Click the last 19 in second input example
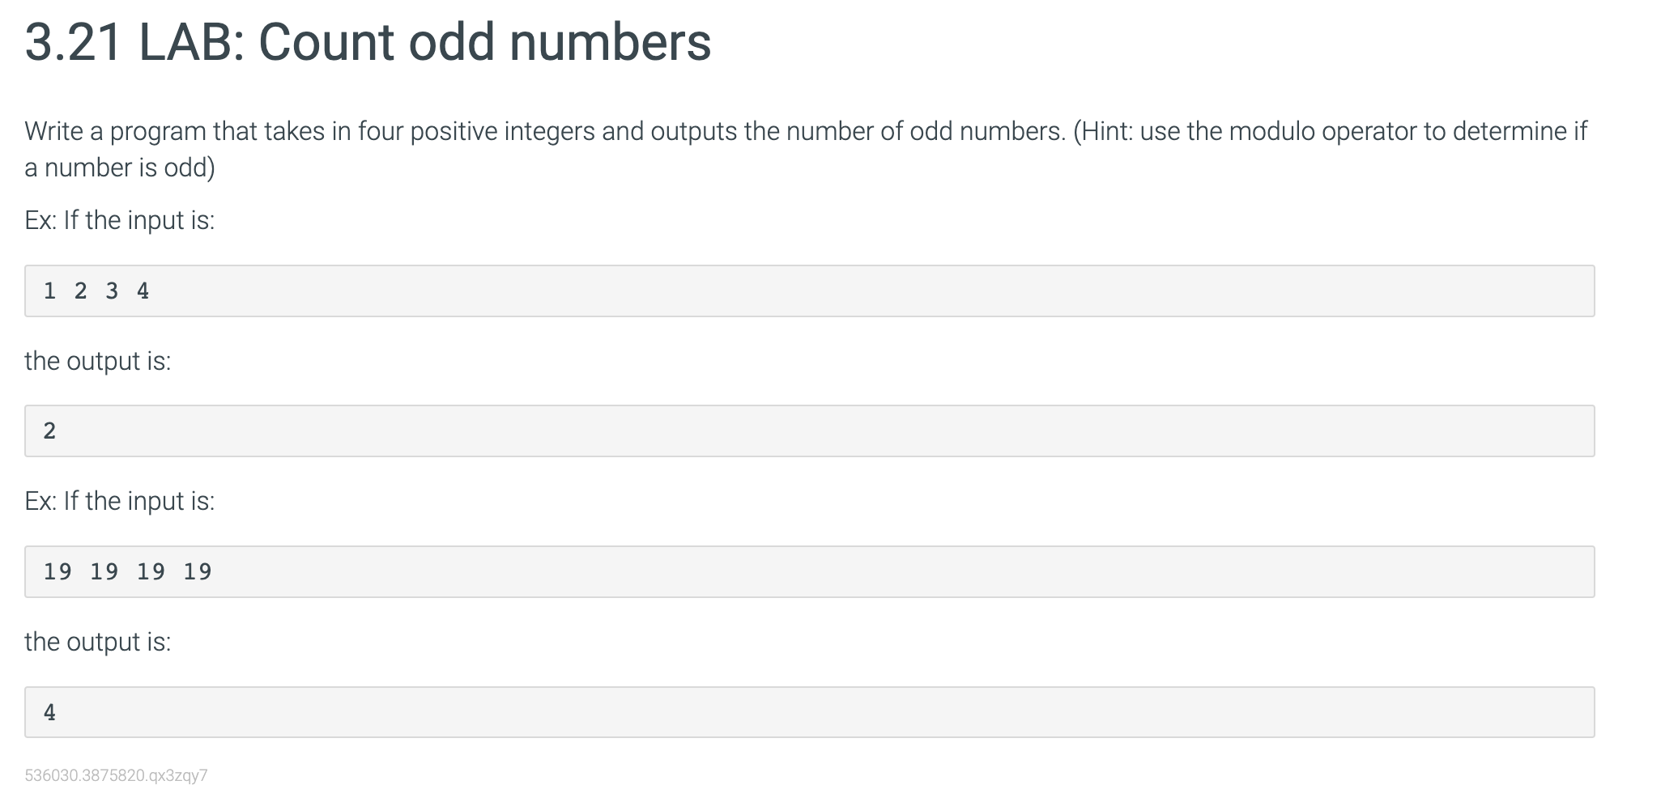 pyautogui.click(x=198, y=571)
